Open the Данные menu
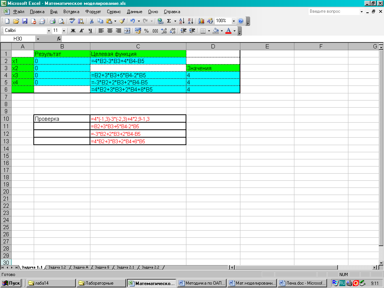The width and height of the screenshot is (384, 288). 135,12
